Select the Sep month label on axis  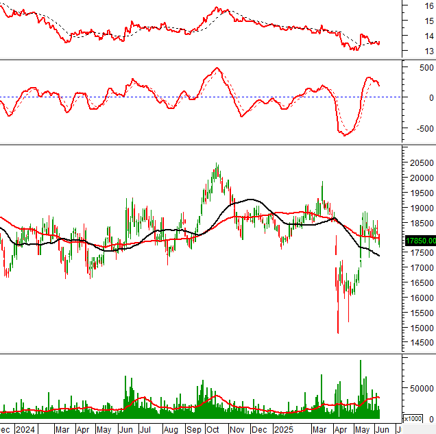(194, 430)
